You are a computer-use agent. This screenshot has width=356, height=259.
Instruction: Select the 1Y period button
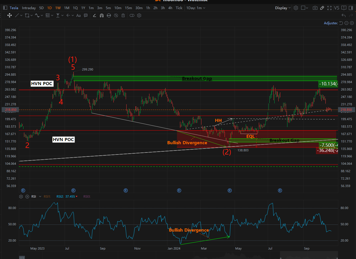coord(83,8)
